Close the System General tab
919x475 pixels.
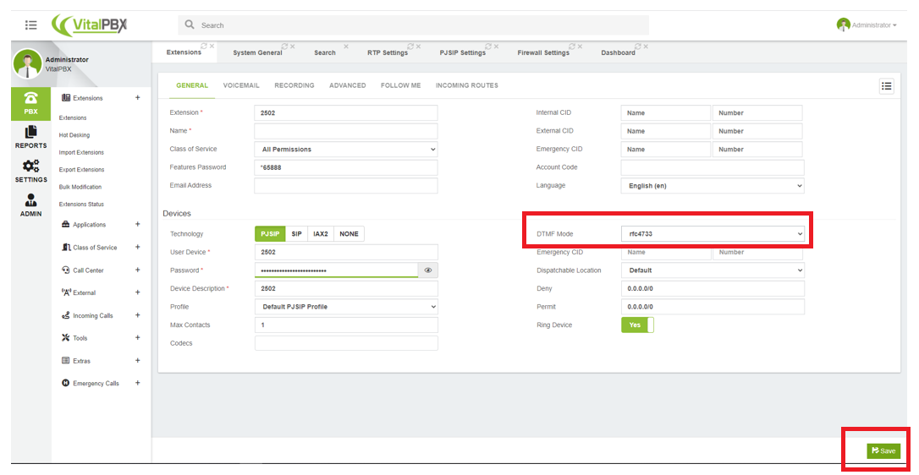(x=293, y=46)
